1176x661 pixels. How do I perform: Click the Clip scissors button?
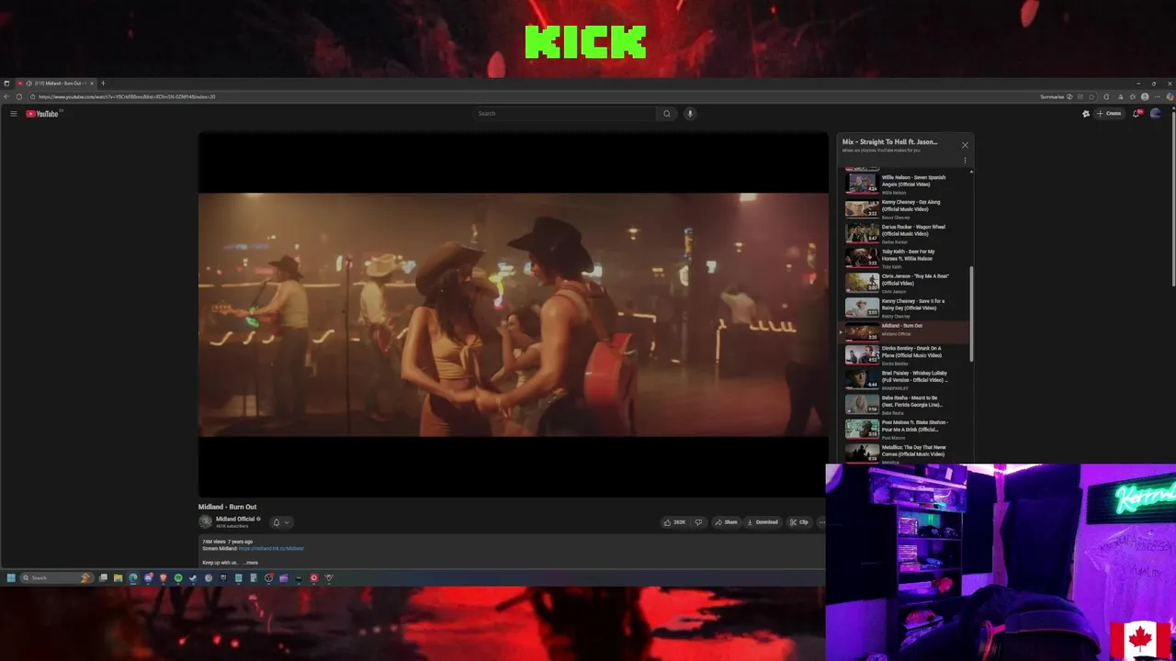coord(799,522)
